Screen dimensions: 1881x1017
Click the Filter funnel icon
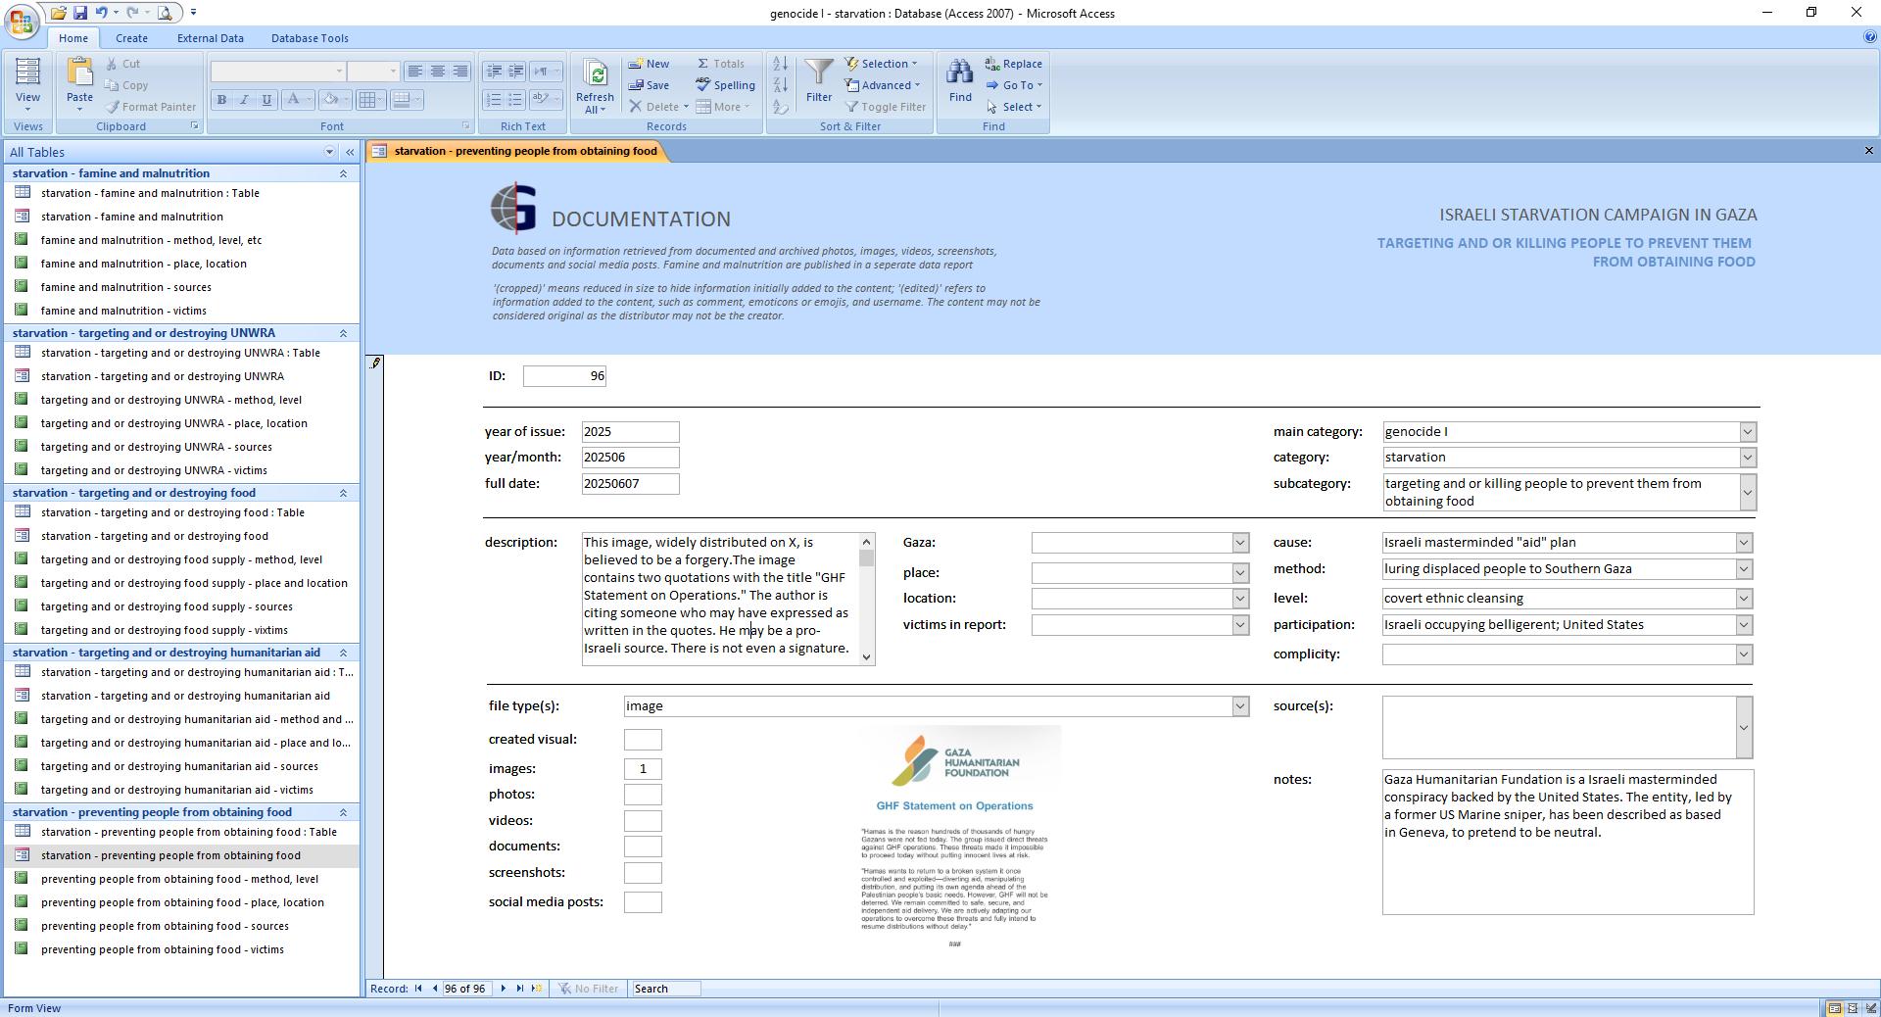pyautogui.click(x=819, y=73)
